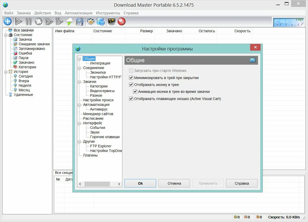Click the Применить button
Screen dimensions: 308x222
coord(208,183)
